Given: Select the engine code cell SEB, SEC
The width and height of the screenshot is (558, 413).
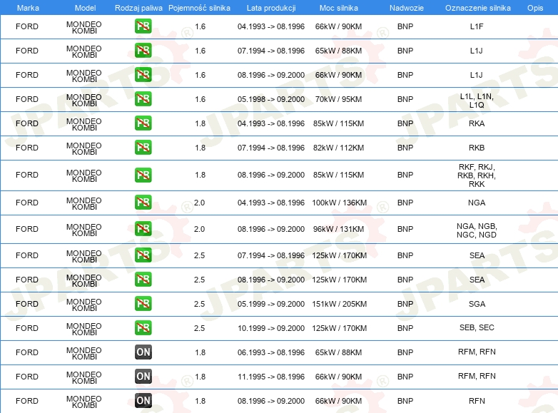Looking at the screenshot, I should [477, 327].
